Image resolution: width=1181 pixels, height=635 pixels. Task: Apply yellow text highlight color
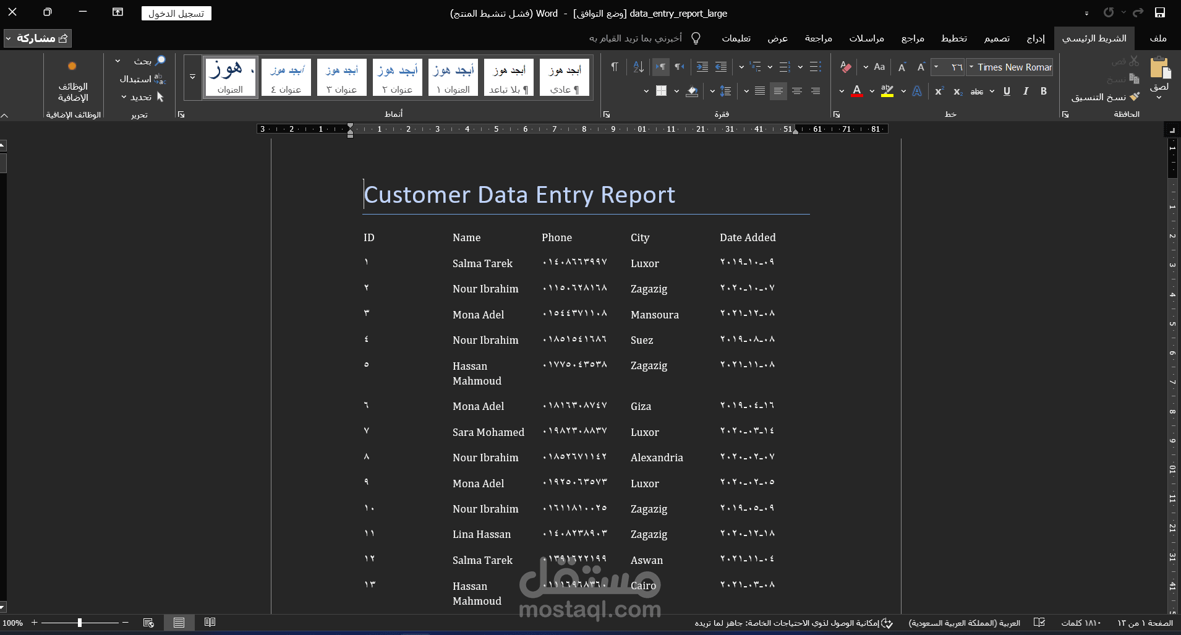pyautogui.click(x=887, y=91)
